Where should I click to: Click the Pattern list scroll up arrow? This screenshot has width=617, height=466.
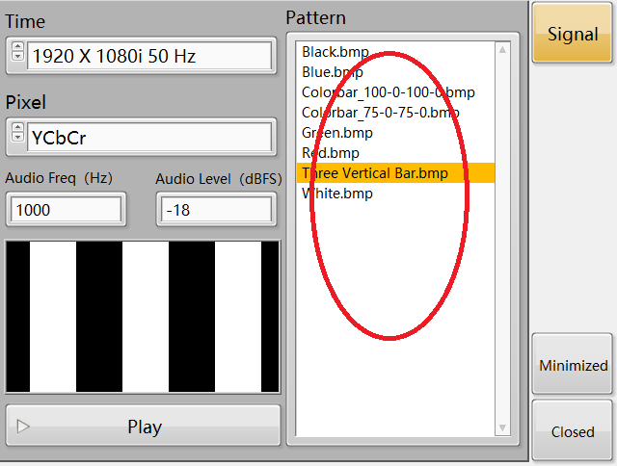(502, 48)
